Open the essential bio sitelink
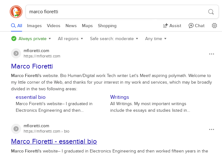Image resolution: width=222 pixels, height=155 pixels. [31, 97]
